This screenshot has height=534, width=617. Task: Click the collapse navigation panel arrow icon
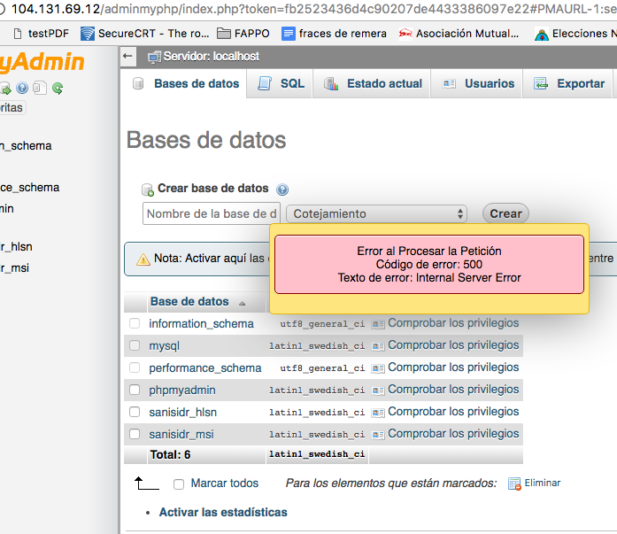128,57
